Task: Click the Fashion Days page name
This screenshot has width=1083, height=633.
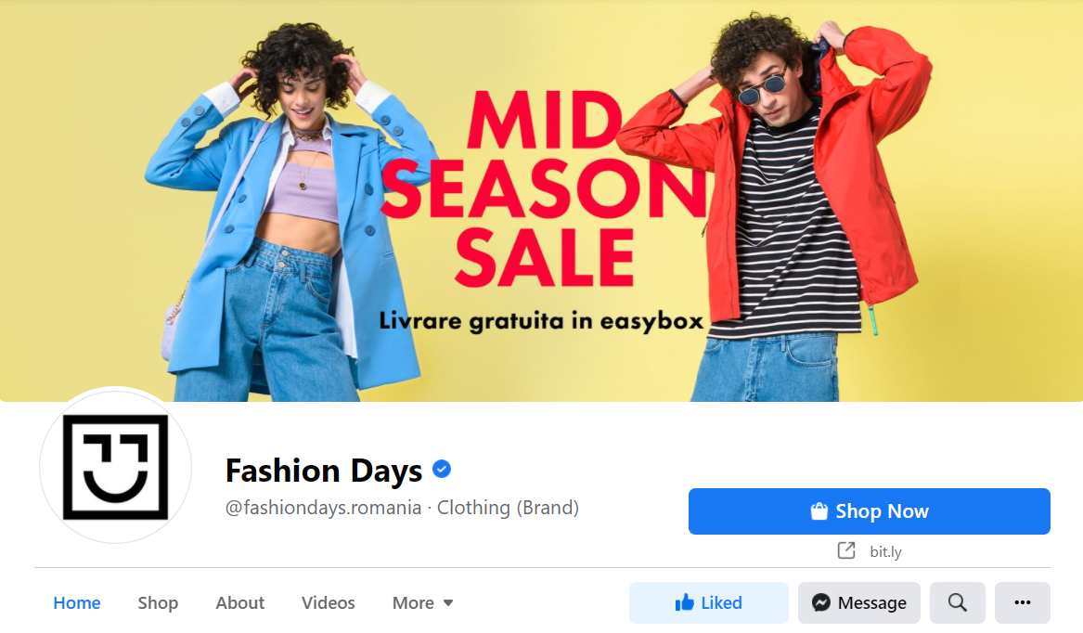Action: pyautogui.click(x=323, y=471)
